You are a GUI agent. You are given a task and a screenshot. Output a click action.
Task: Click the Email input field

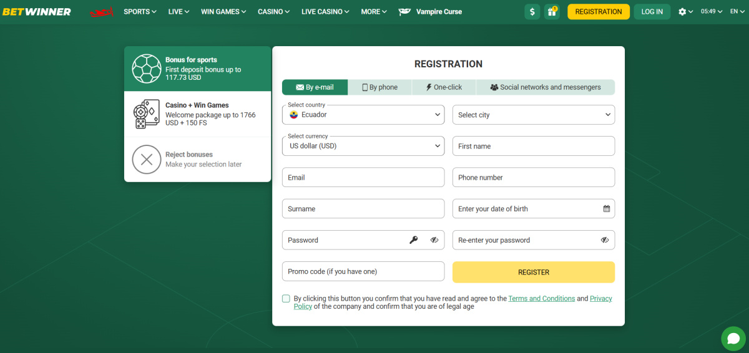click(x=363, y=177)
